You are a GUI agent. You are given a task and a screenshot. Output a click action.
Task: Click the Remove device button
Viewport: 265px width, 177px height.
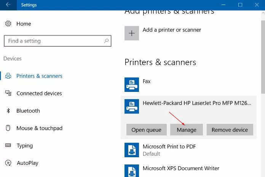click(230, 130)
